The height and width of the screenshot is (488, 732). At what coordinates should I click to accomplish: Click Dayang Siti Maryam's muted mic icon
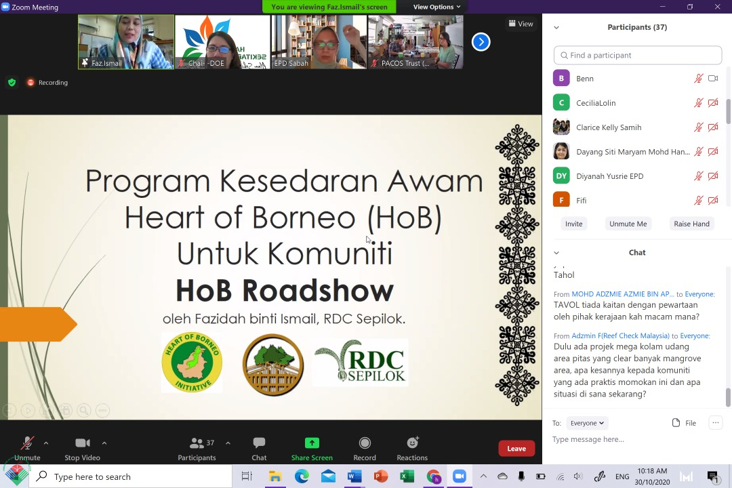coord(698,151)
